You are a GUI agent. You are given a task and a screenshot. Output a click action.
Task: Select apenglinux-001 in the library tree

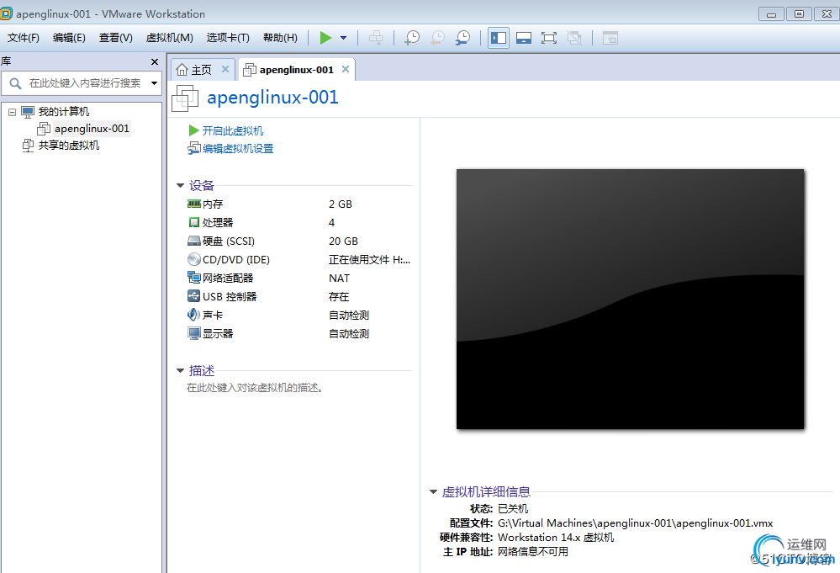pyautogui.click(x=92, y=129)
